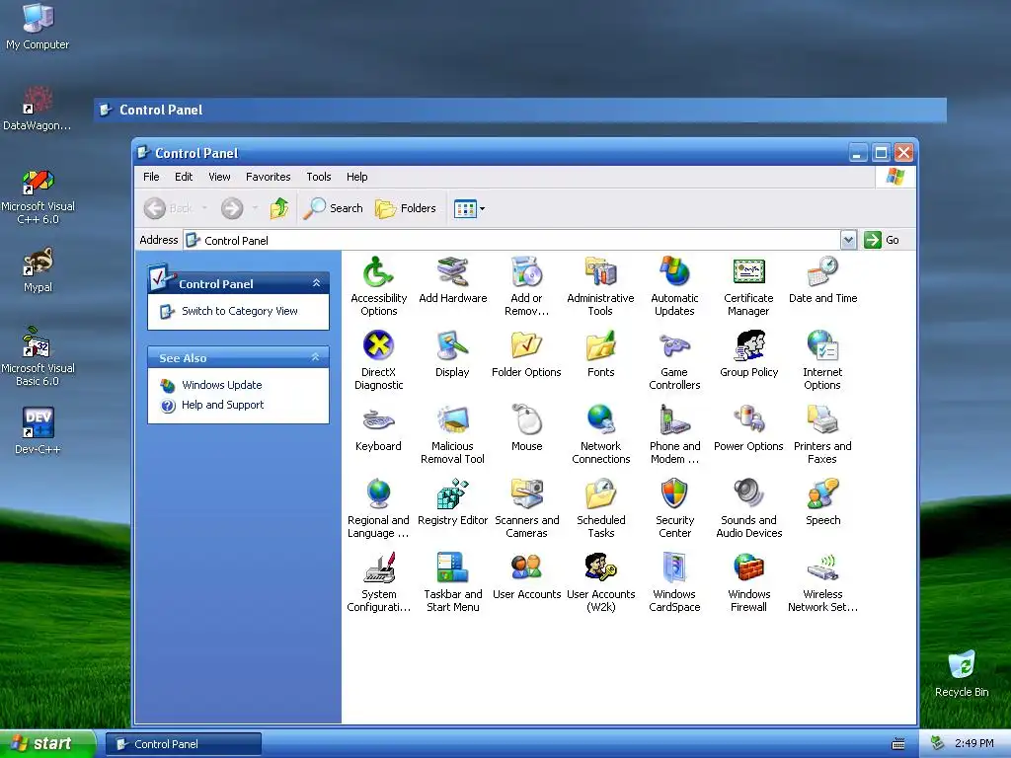The width and height of the screenshot is (1011, 758).
Task: Open the Edit menu
Action: (184, 177)
